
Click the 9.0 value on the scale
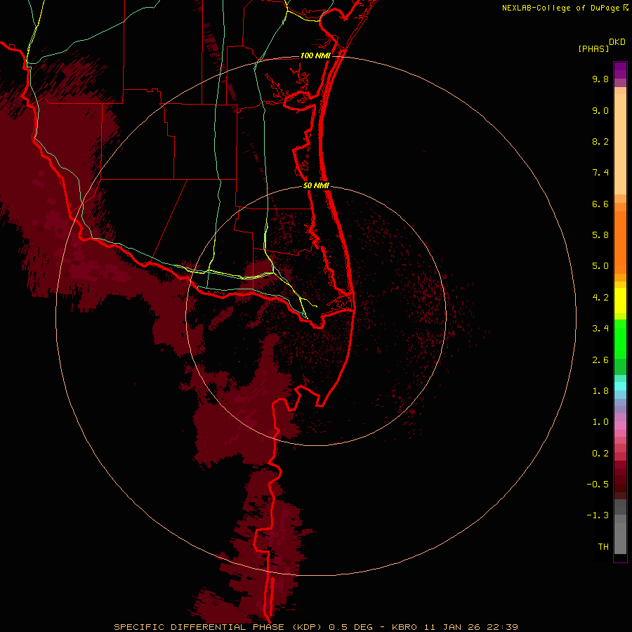[600, 110]
